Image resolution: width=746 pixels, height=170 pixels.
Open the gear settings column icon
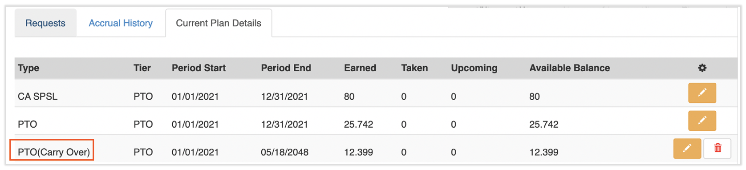point(702,68)
